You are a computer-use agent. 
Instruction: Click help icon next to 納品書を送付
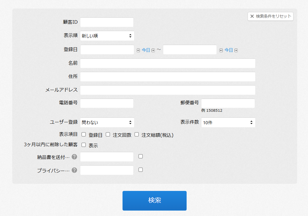point(74,157)
